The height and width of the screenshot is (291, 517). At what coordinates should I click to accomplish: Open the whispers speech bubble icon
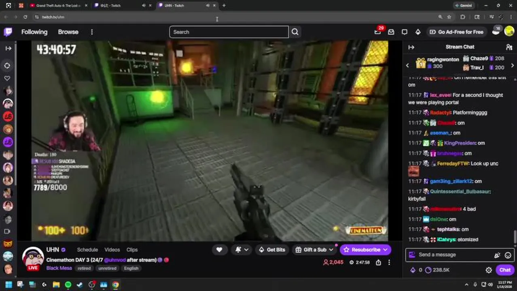(x=405, y=32)
